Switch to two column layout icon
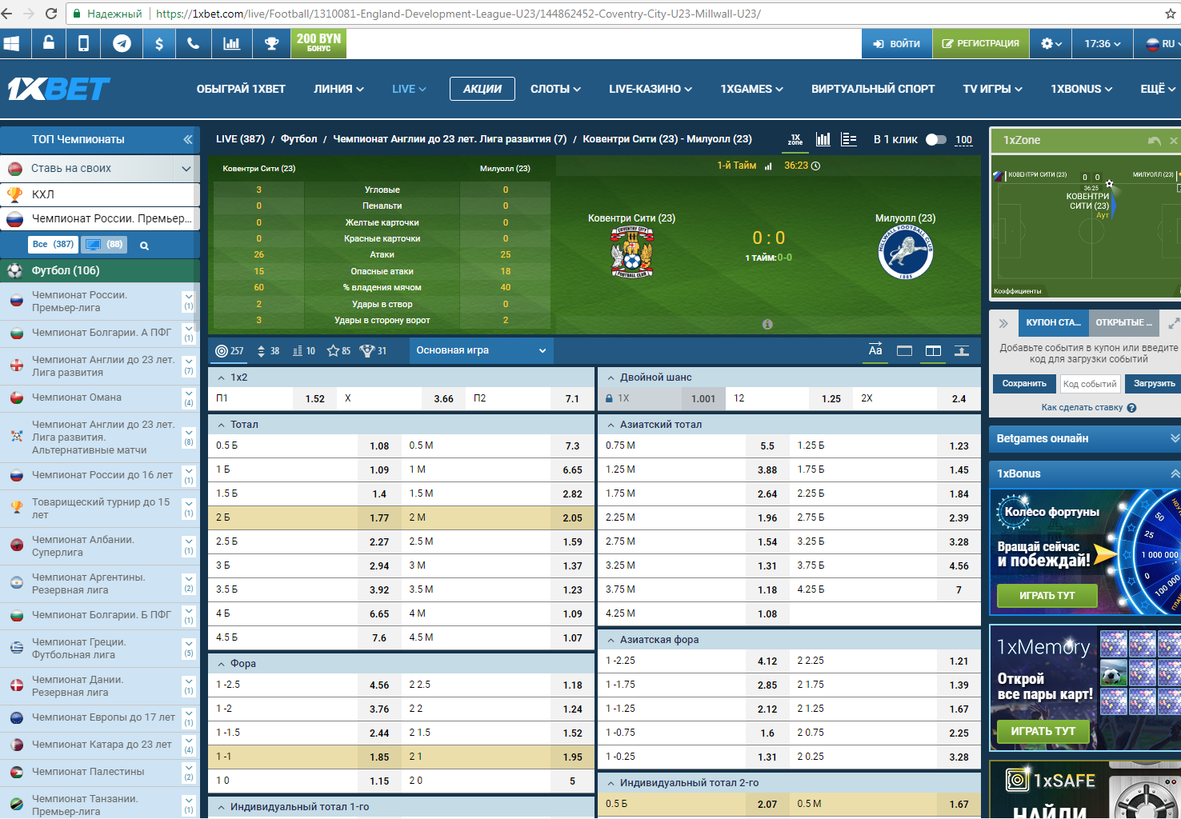This screenshot has width=1181, height=819. [x=933, y=350]
